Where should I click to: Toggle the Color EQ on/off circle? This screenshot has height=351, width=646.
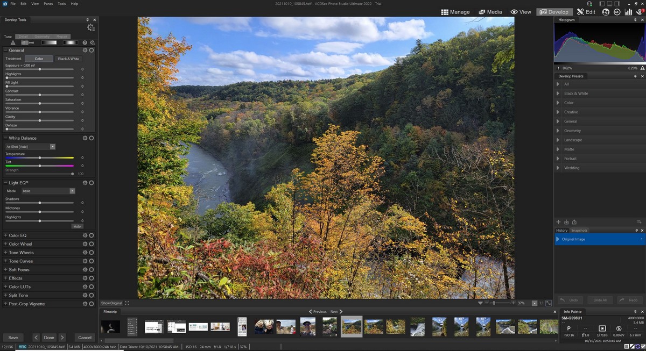coord(92,235)
